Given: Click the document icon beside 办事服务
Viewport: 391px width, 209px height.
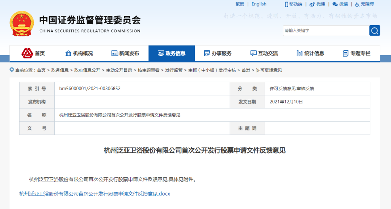Looking at the screenshot, I should (207, 53).
